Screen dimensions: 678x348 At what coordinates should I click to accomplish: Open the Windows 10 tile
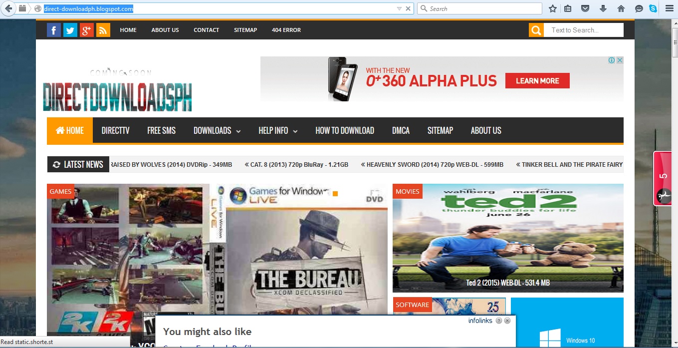coord(567,323)
